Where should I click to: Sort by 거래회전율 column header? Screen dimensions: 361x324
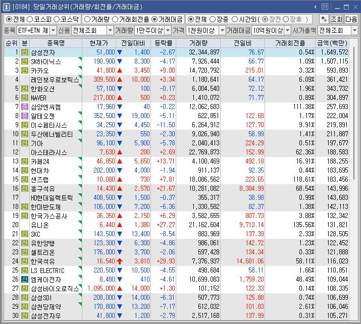290,43
